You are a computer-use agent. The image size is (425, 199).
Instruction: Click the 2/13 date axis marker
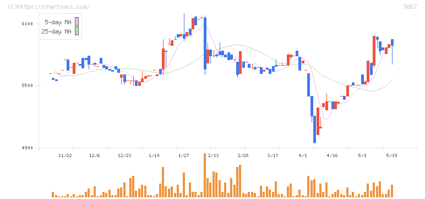213,155
